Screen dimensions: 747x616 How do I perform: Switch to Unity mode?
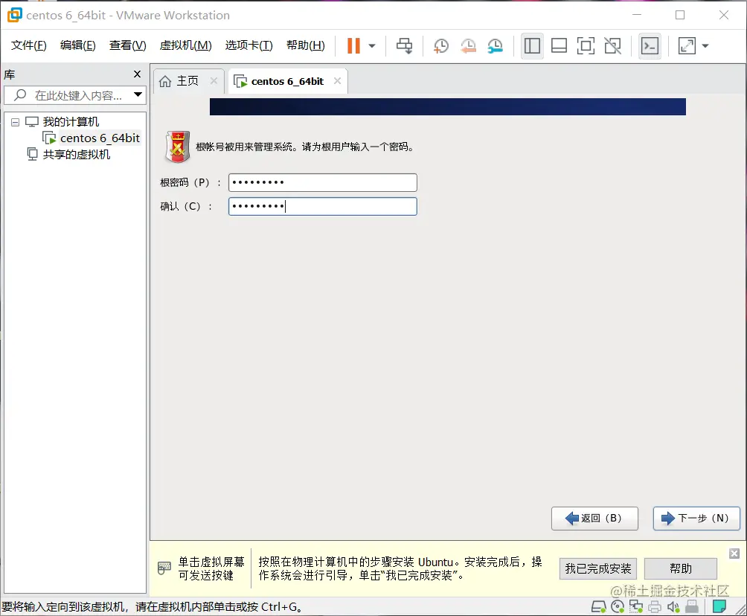612,45
